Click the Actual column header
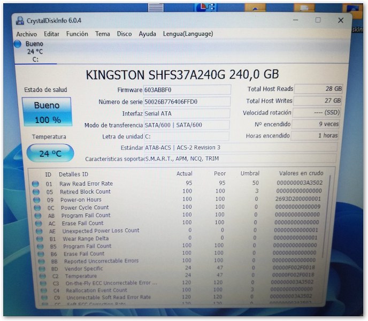 coord(184,173)
